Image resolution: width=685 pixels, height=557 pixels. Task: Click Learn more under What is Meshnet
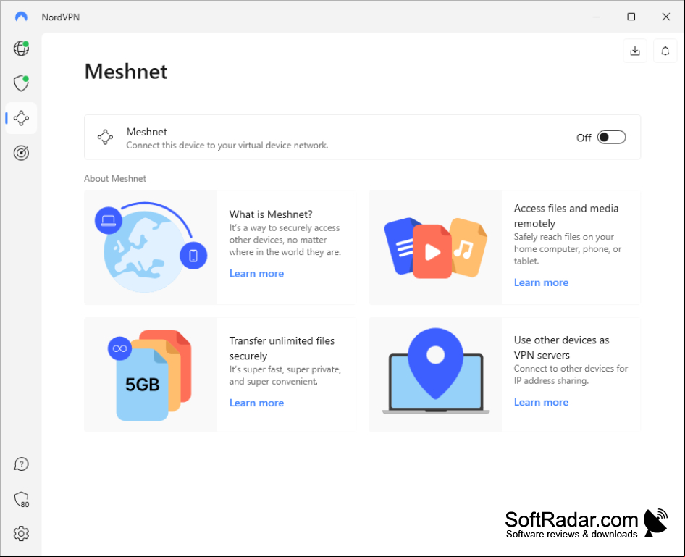[256, 274]
